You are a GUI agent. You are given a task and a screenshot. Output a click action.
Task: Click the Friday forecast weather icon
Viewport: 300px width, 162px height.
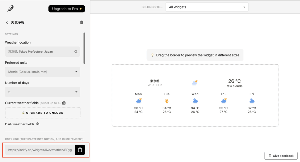[x=252, y=101]
